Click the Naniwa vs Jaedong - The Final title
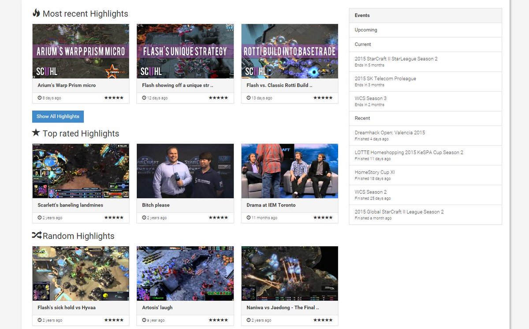Screen dimensions: 529x329 tap(283, 307)
